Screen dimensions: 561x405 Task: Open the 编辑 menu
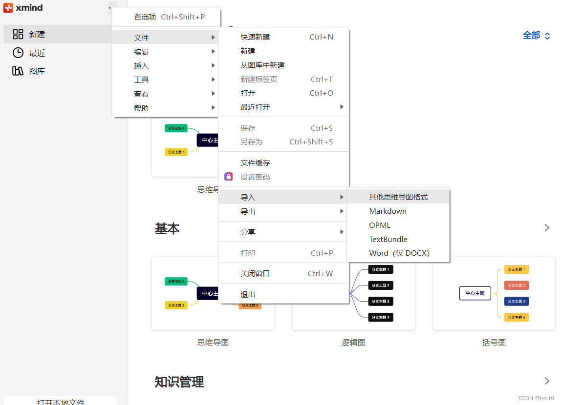pyautogui.click(x=141, y=51)
